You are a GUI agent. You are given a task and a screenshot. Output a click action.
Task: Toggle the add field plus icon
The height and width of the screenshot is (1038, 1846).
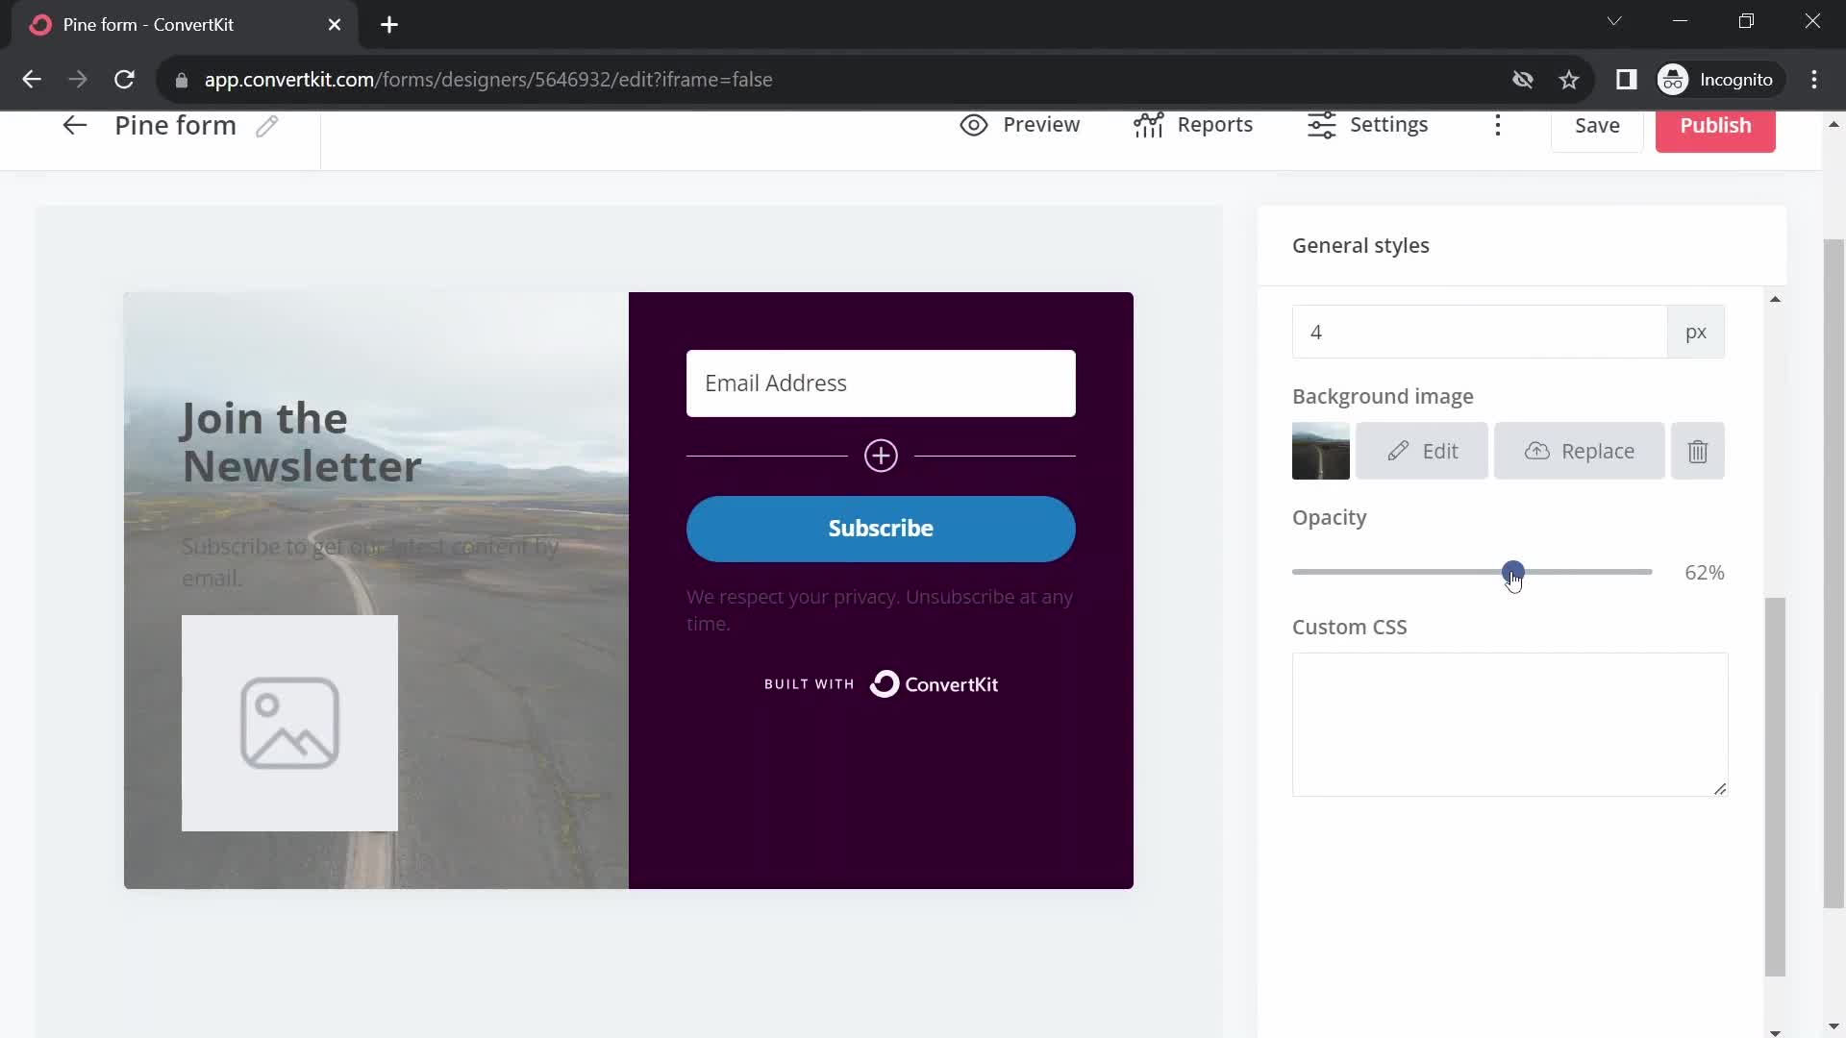pyautogui.click(x=881, y=454)
